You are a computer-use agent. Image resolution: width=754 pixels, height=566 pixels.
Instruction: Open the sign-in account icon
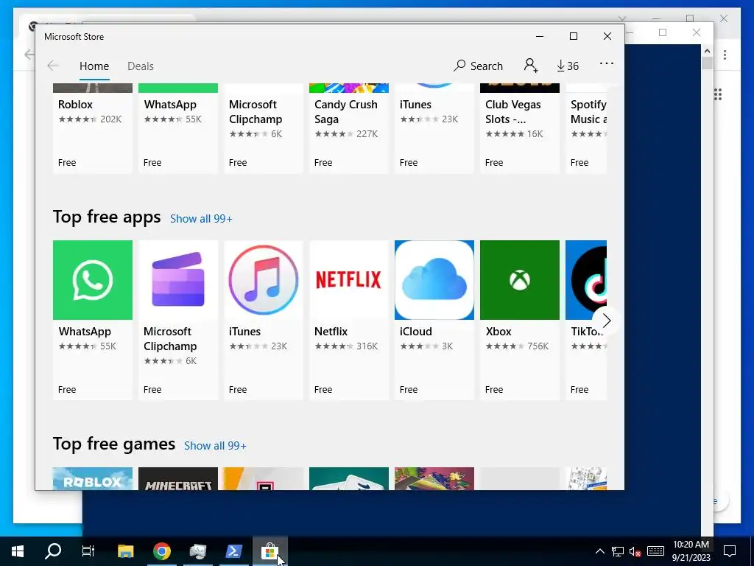coord(531,66)
